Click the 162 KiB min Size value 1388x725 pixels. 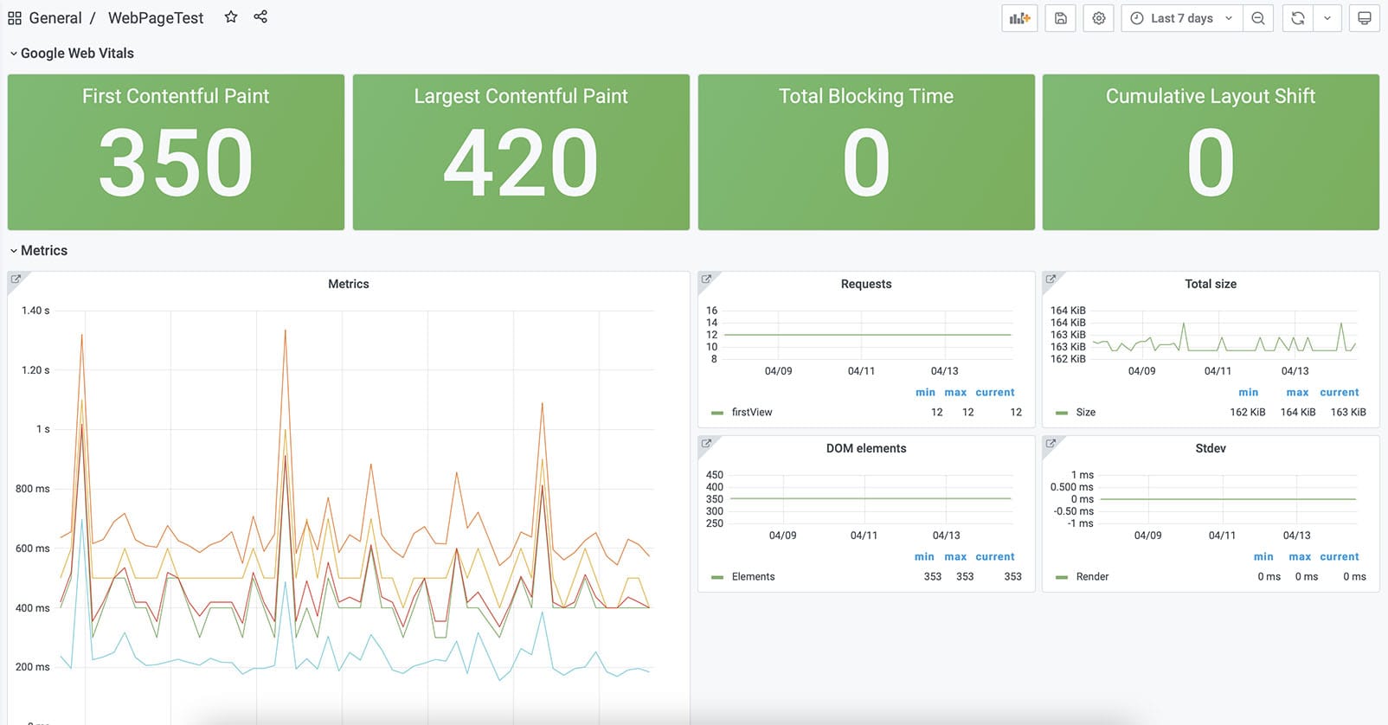pyautogui.click(x=1248, y=413)
